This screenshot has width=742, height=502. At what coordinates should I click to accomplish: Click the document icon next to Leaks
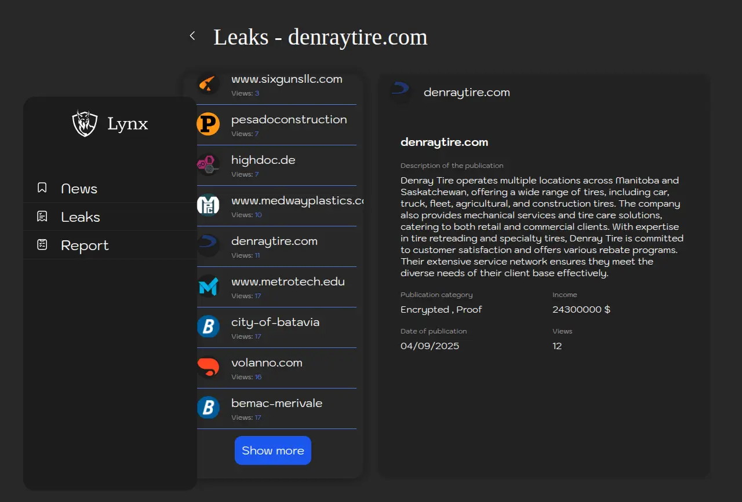point(42,217)
